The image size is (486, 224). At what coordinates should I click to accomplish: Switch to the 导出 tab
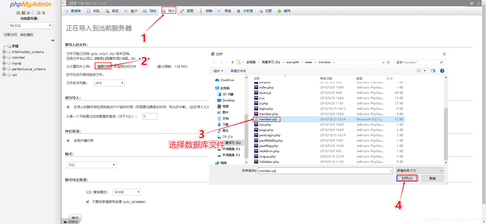pyautogui.click(x=149, y=11)
